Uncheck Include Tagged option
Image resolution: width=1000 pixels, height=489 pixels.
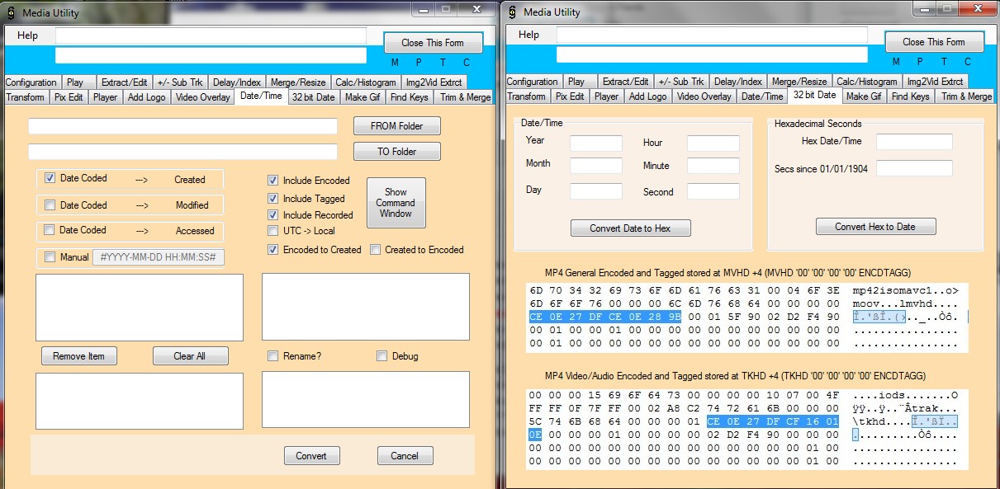(x=273, y=199)
